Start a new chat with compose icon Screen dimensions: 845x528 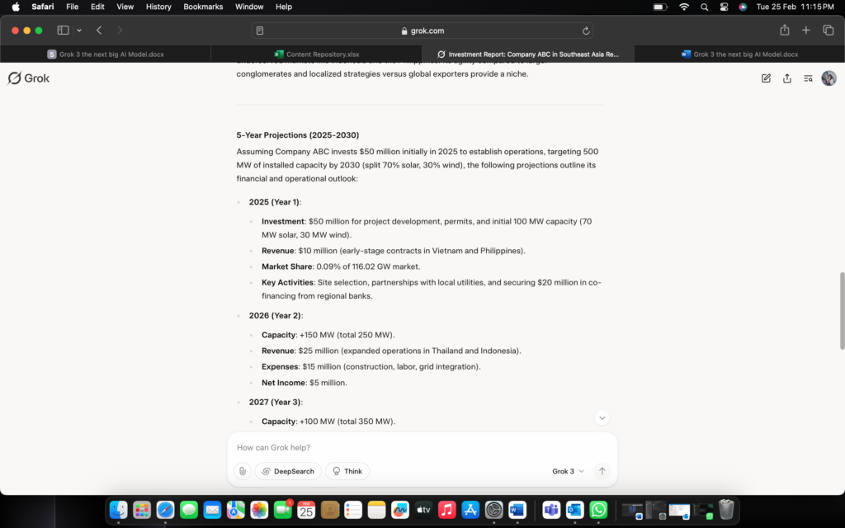(x=766, y=78)
